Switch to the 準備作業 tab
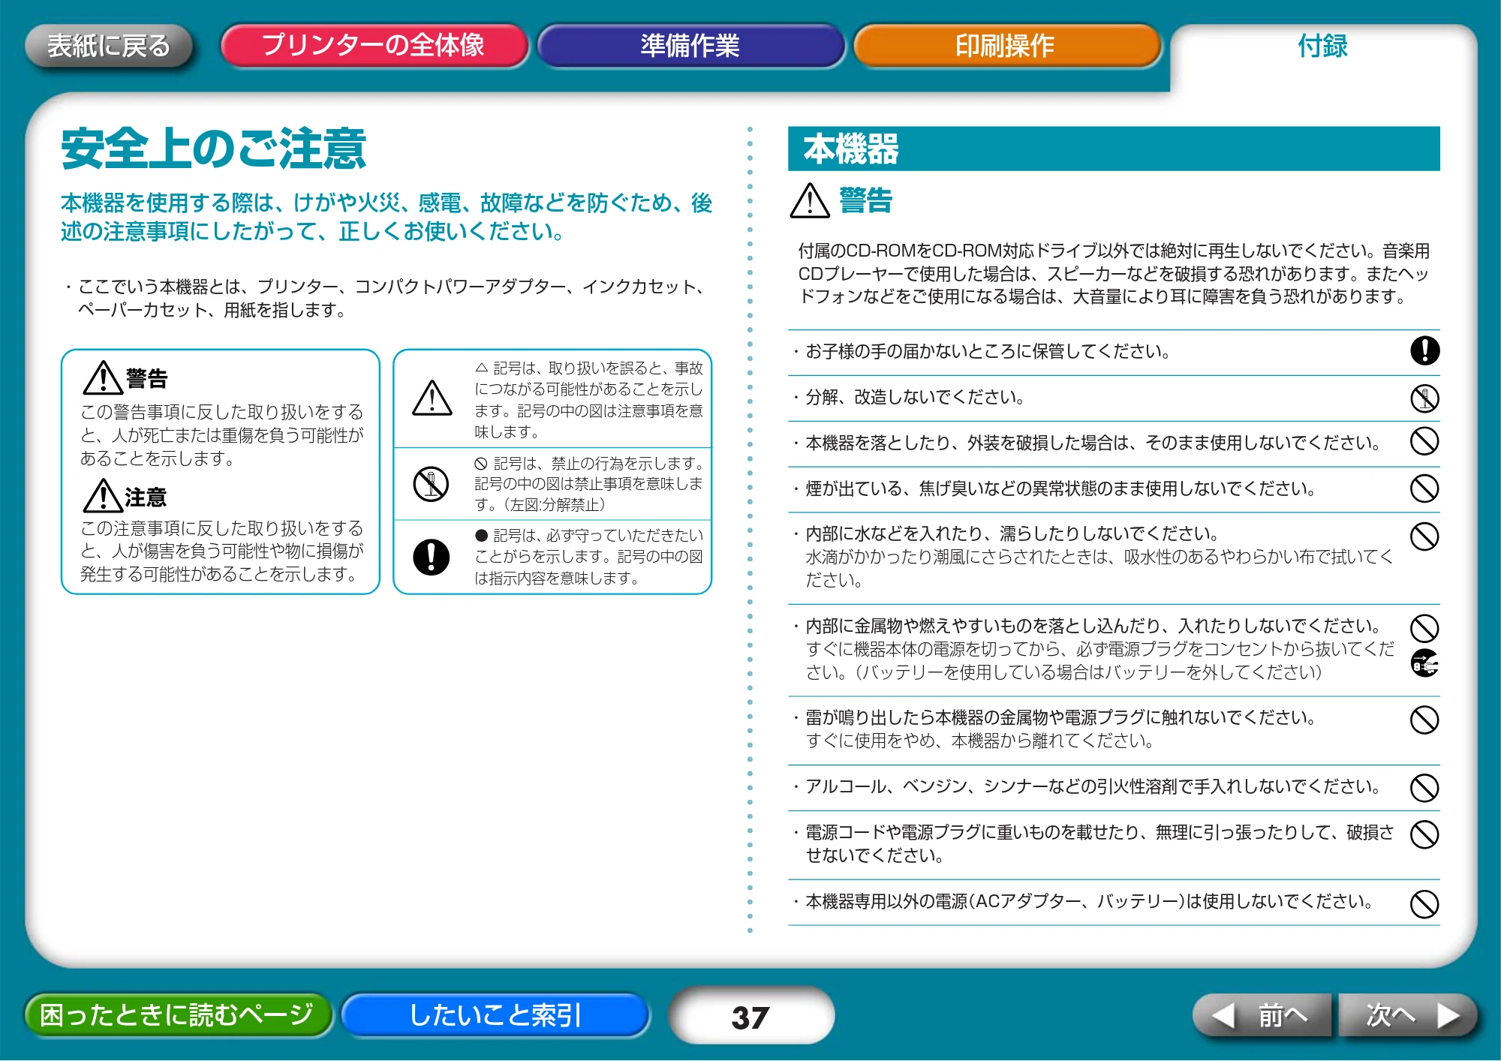 click(690, 46)
